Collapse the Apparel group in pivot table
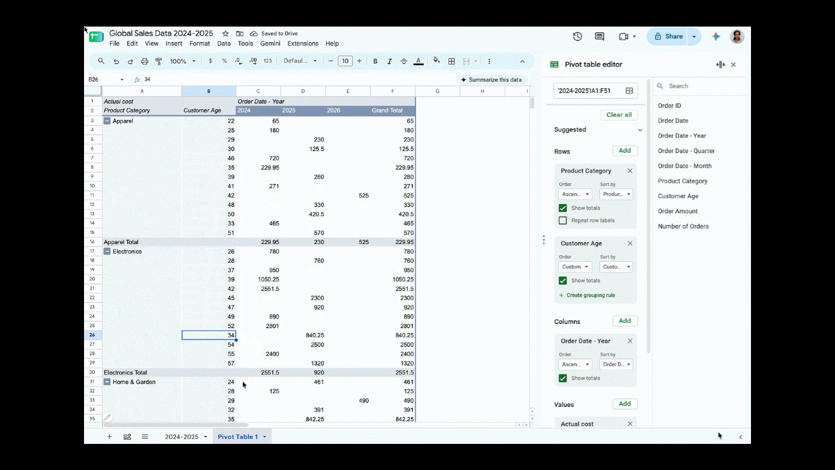Viewport: 835px width, 470px height. (107, 121)
